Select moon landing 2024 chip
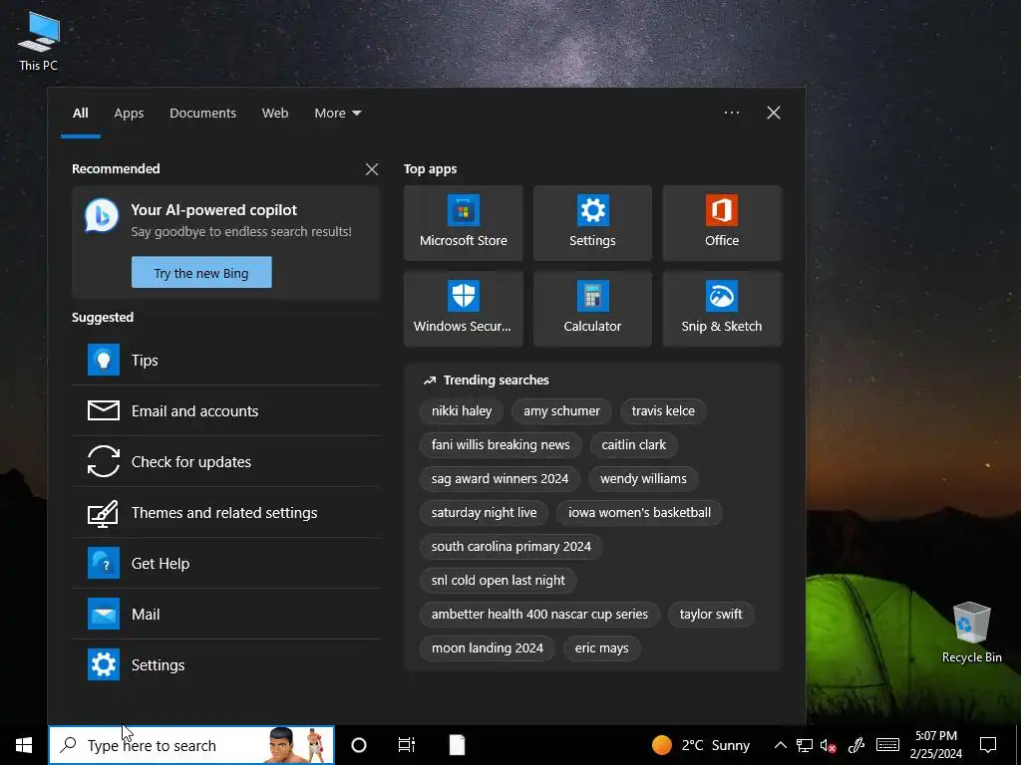 coord(487,647)
